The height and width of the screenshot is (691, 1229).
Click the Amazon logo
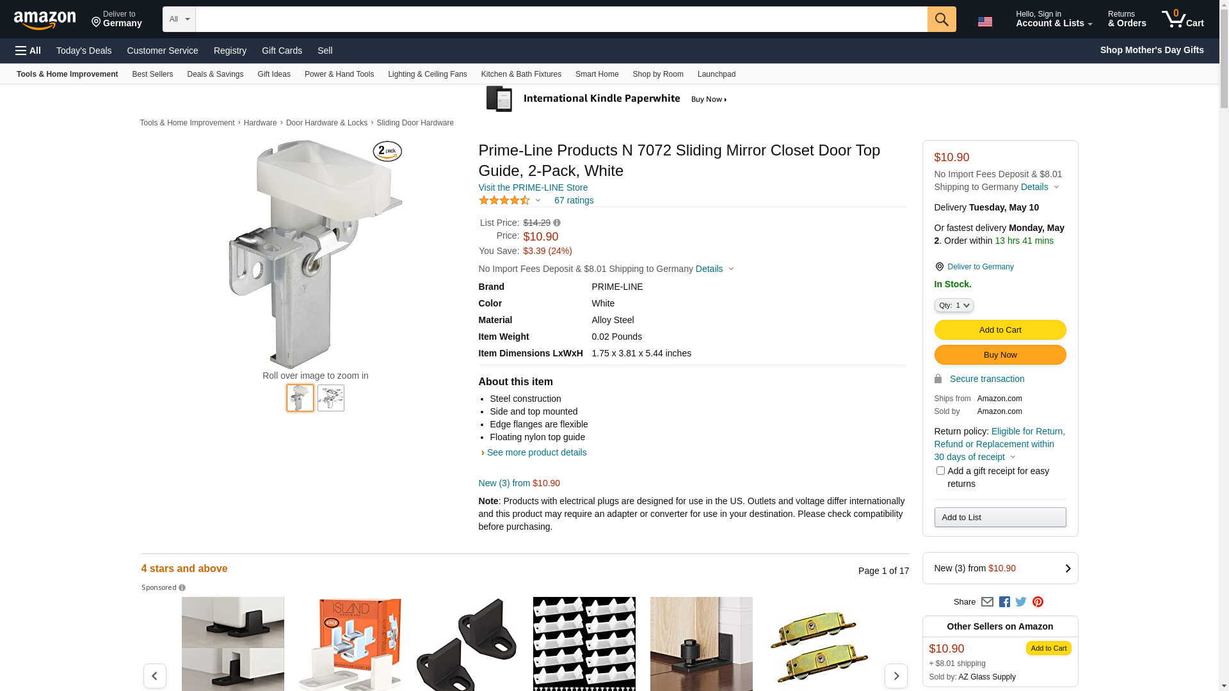pos(45,20)
